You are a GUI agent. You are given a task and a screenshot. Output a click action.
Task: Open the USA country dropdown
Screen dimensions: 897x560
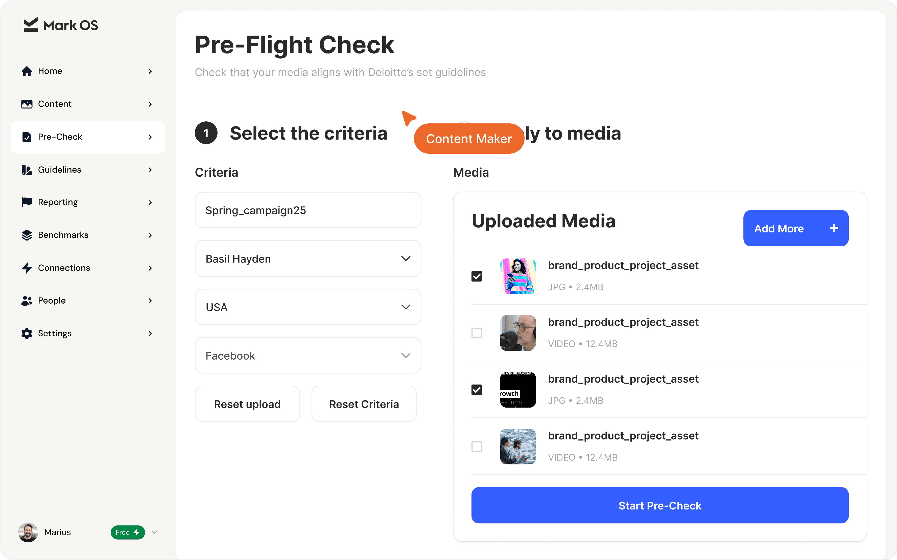pos(308,307)
